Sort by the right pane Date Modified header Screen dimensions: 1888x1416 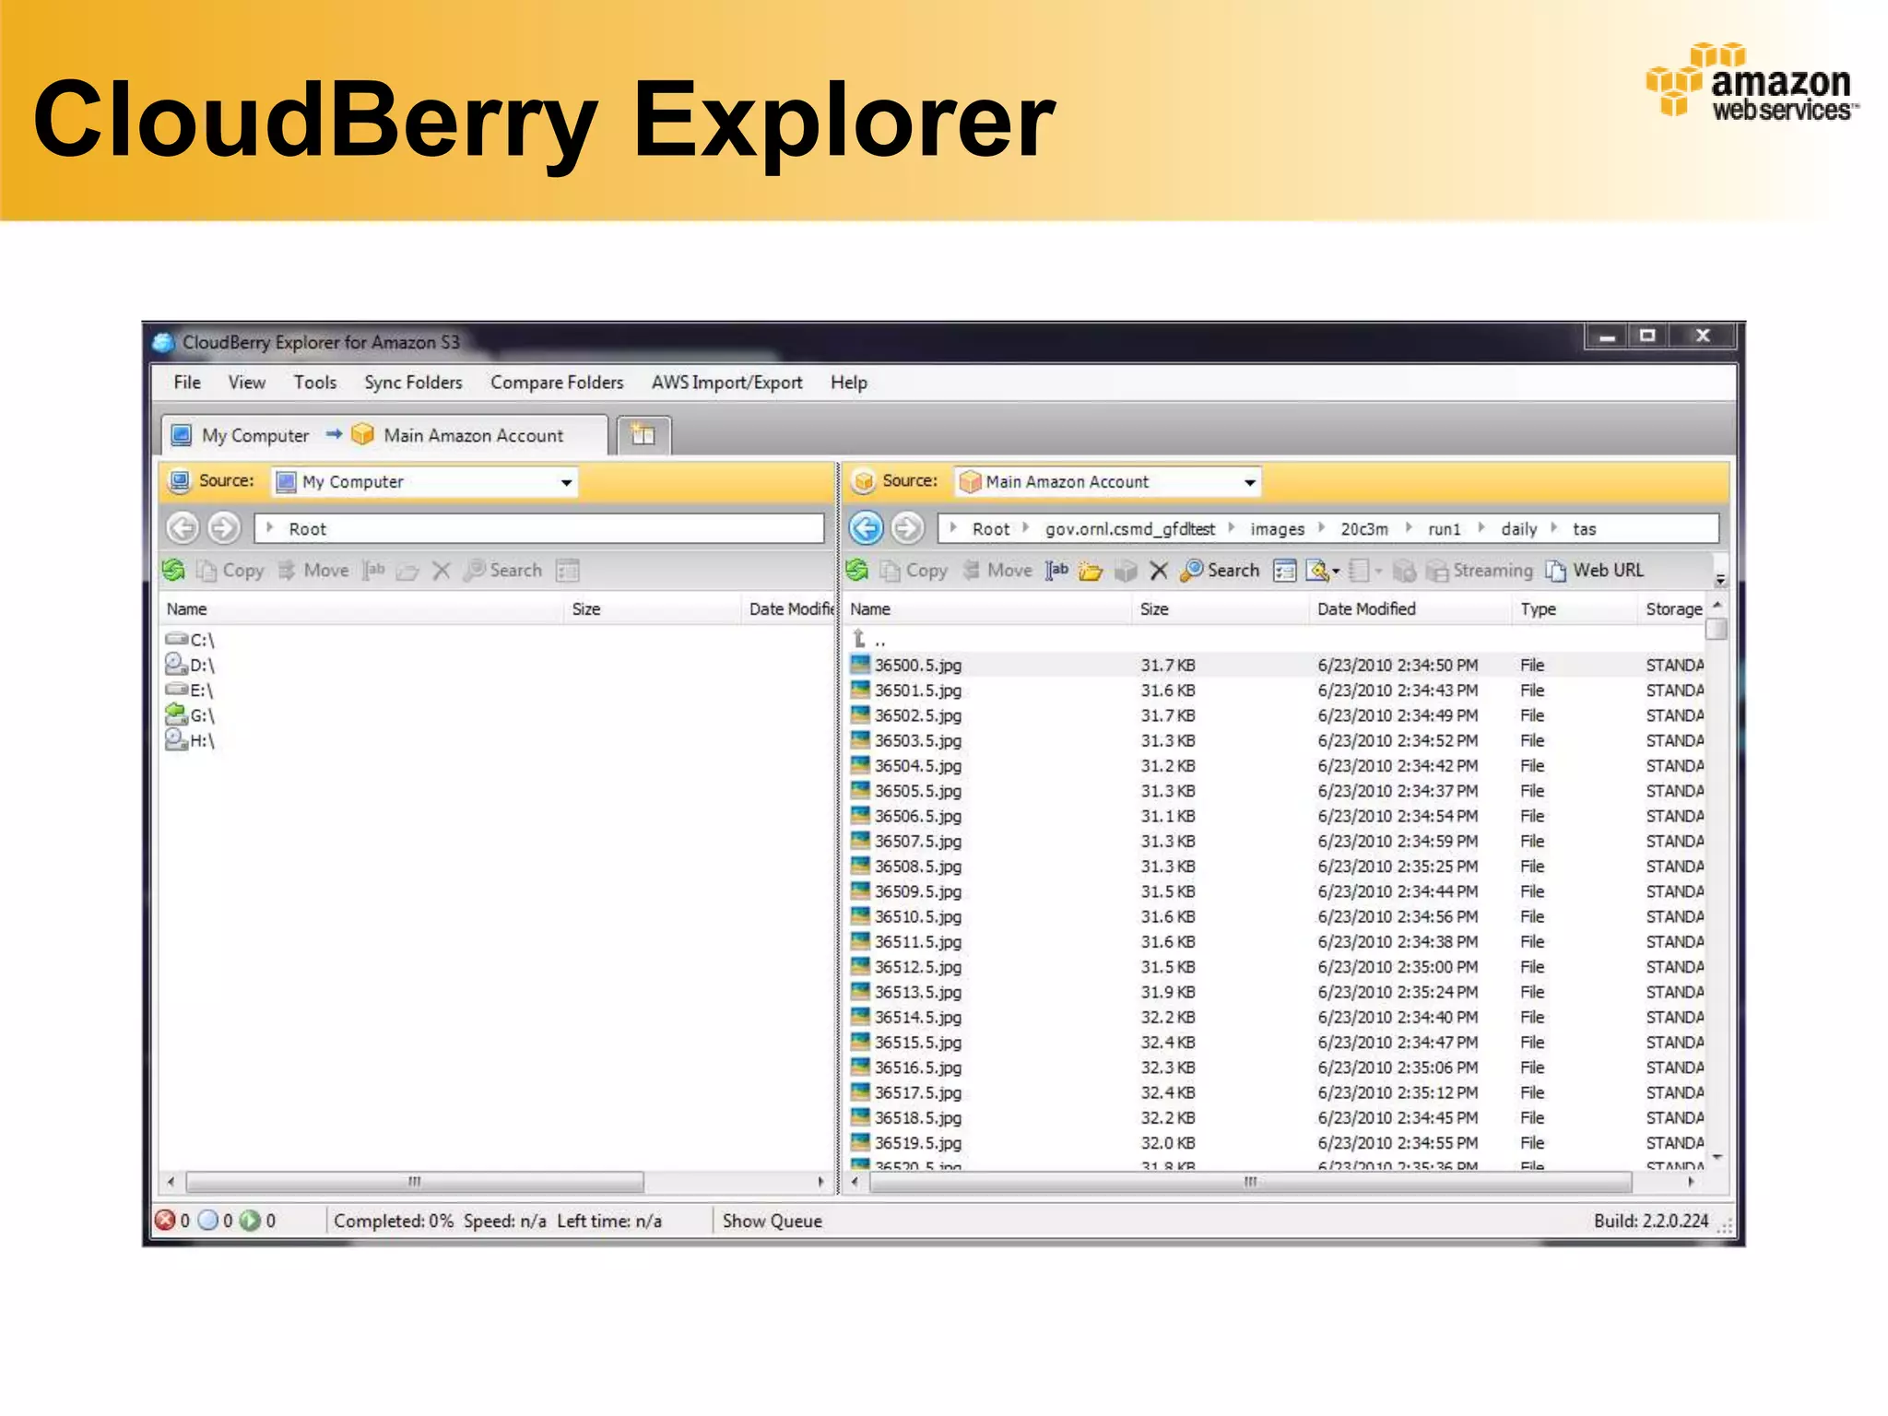coord(1410,609)
